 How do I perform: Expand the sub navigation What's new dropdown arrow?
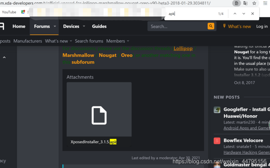pyautogui.click(x=71, y=41)
